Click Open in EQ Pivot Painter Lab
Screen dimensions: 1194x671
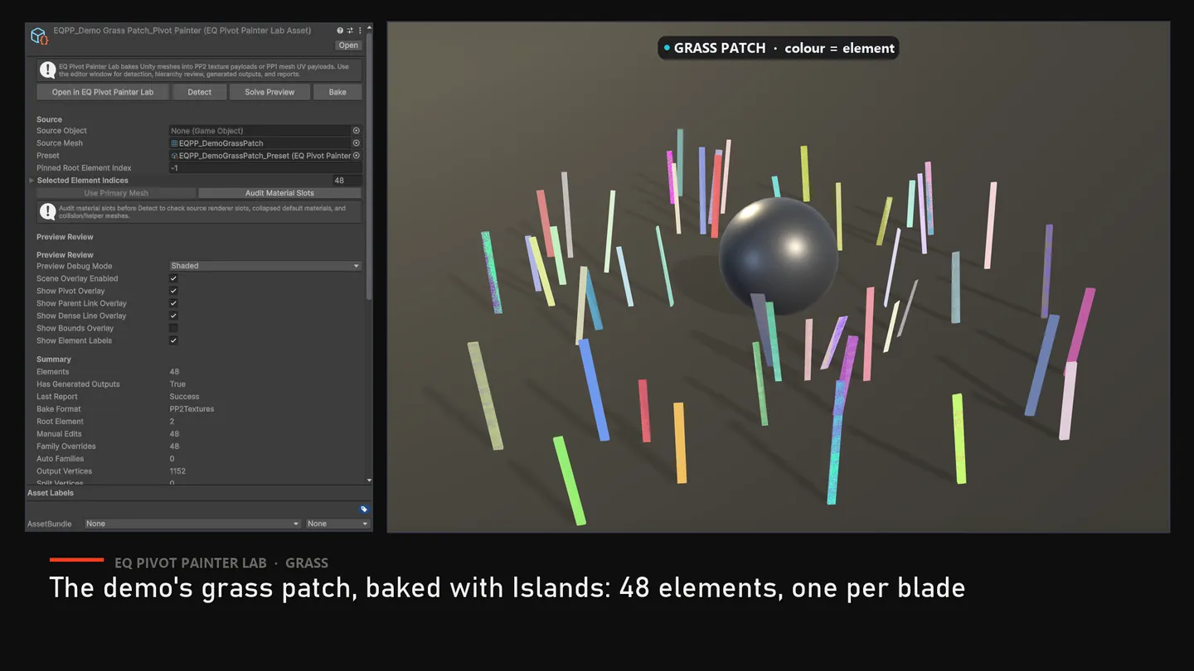coord(103,92)
